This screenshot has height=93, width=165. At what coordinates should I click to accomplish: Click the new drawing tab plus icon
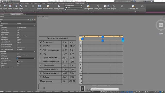25,14
